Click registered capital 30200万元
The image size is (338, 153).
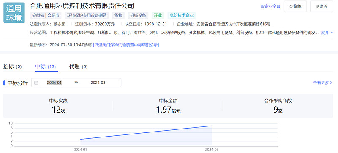click(x=105, y=24)
